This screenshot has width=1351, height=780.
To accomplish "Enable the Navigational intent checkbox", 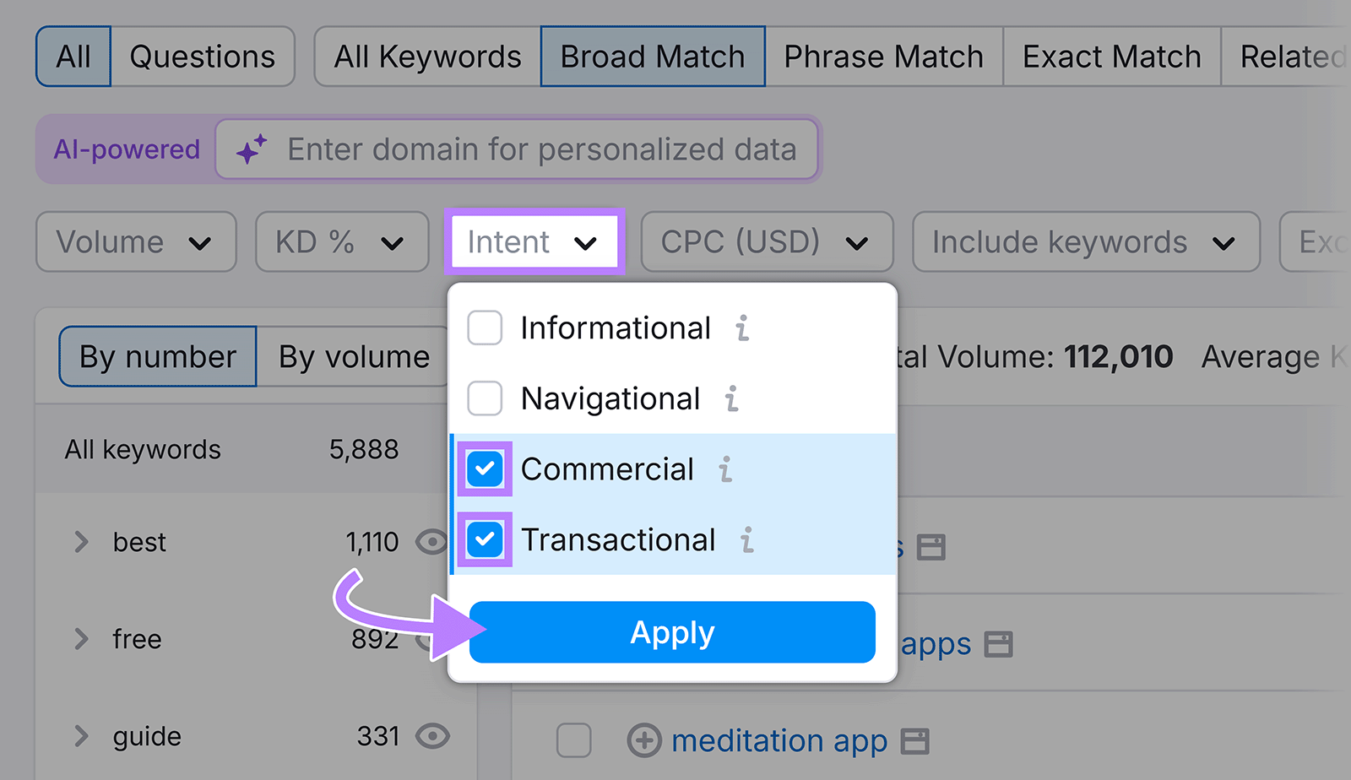I will click(484, 398).
